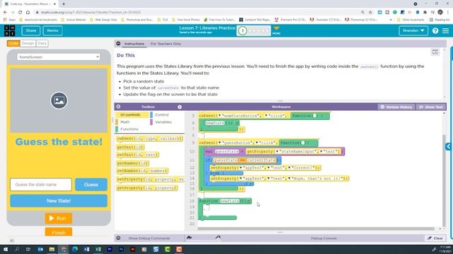
Task: Open Version History
Action: point(396,107)
